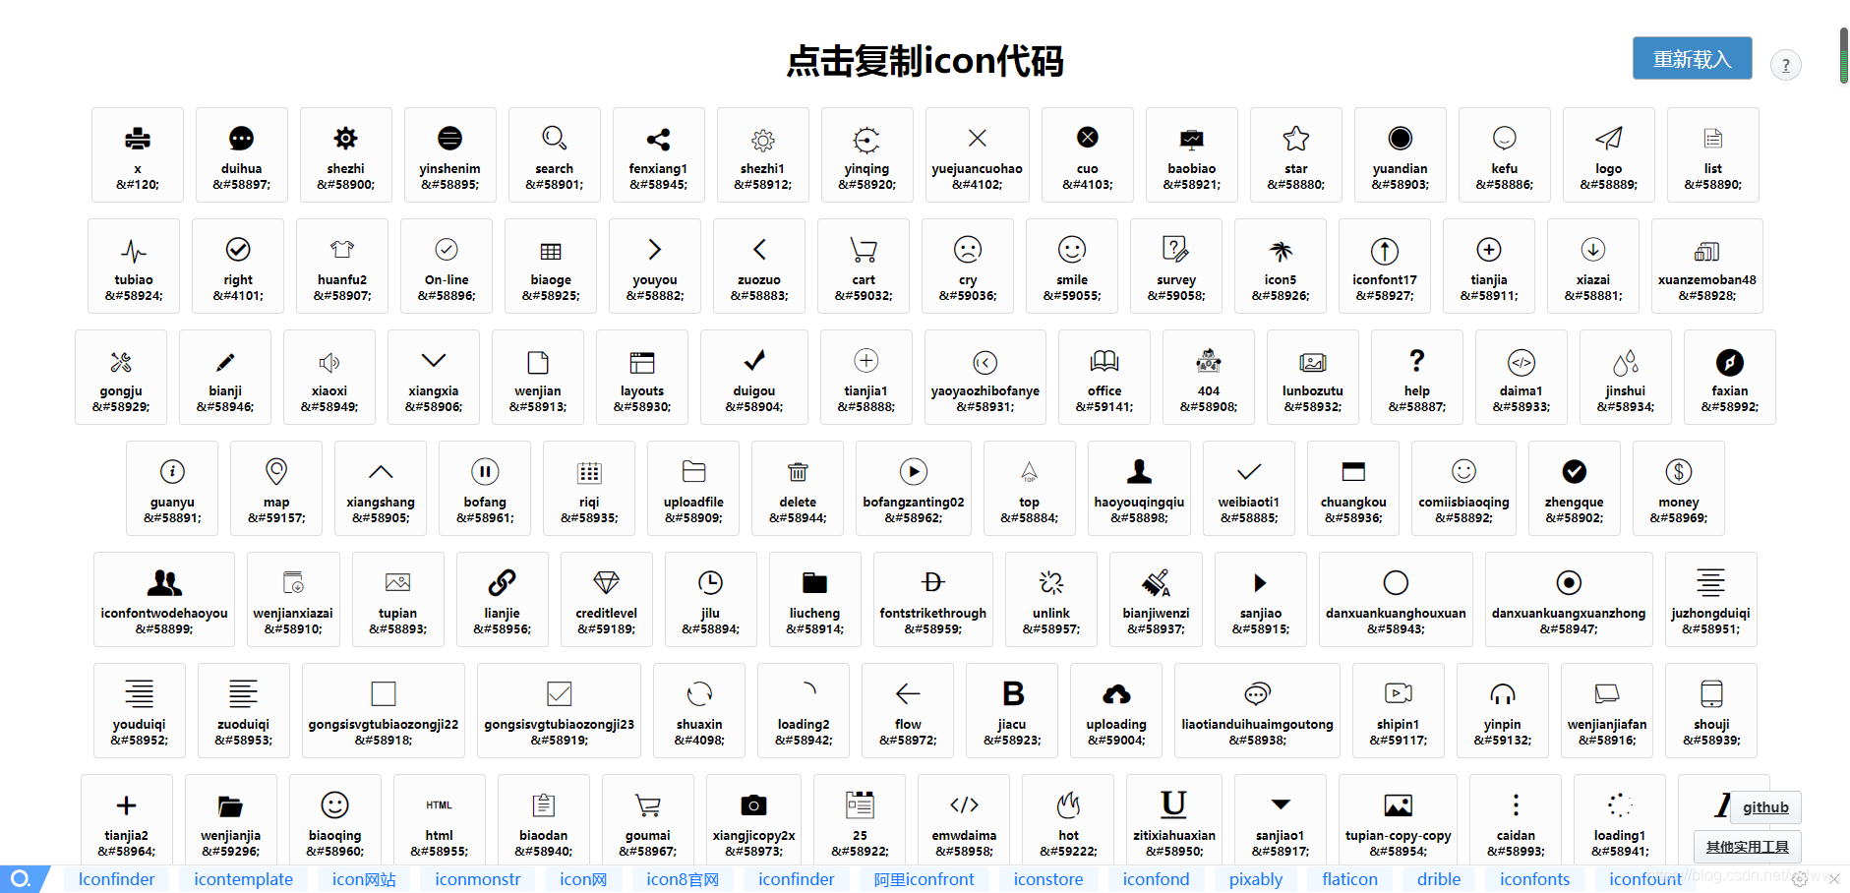This screenshot has width=1850, height=893.
Task: Select the hot flame icon
Action: [x=1068, y=819]
